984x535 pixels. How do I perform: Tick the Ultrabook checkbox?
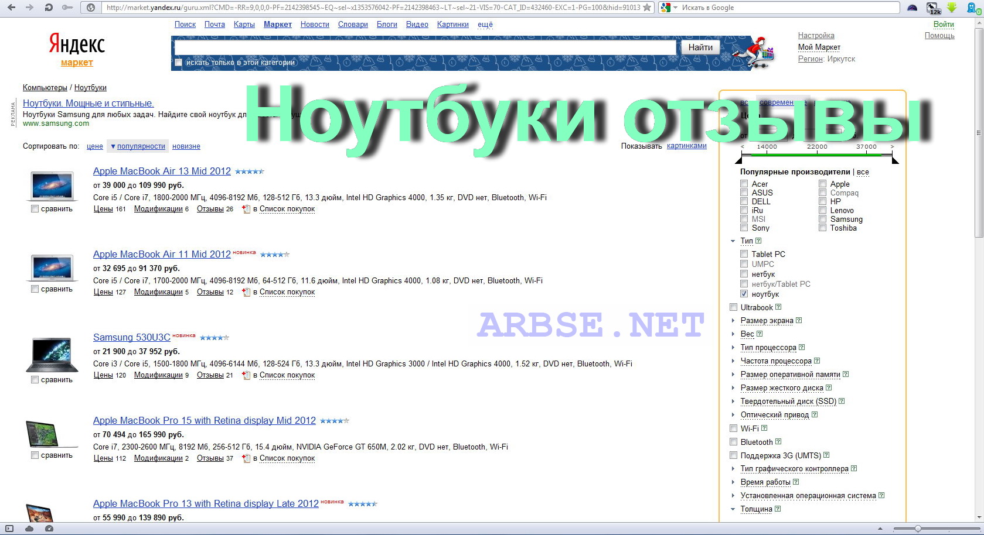[733, 307]
